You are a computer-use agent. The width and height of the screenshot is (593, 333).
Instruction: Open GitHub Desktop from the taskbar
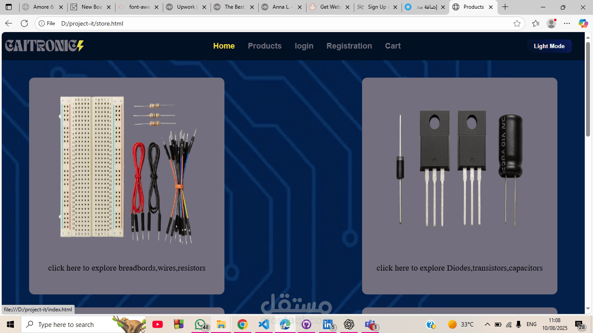click(x=306, y=324)
